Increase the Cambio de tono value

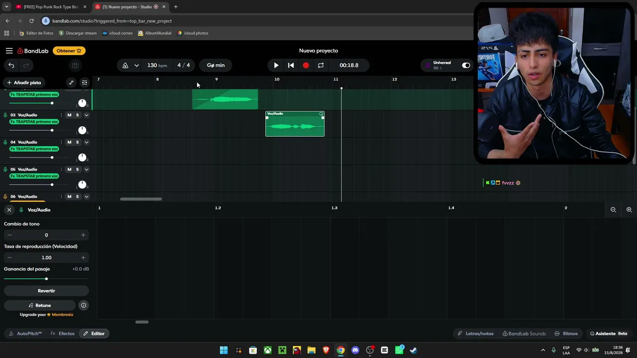pos(83,235)
